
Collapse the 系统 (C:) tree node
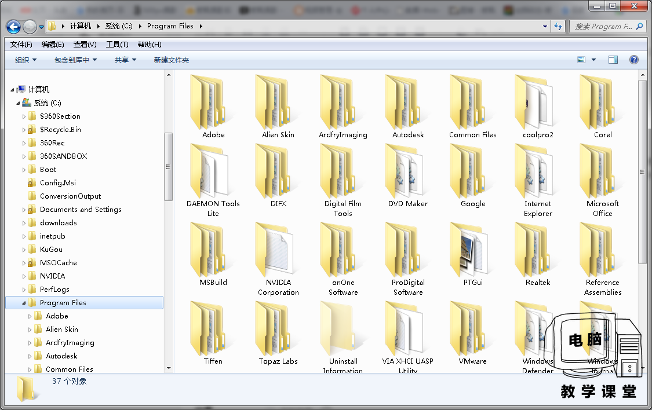point(18,103)
